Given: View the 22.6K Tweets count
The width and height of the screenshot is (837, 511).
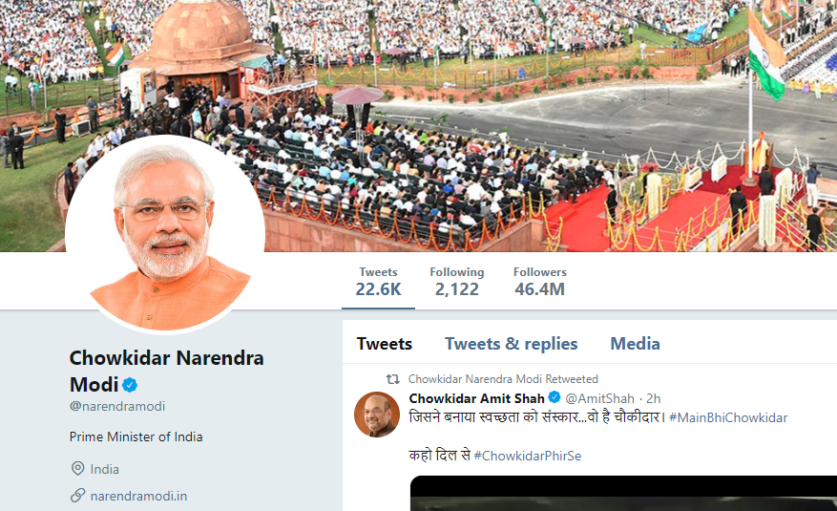Looking at the screenshot, I should pyautogui.click(x=378, y=282).
